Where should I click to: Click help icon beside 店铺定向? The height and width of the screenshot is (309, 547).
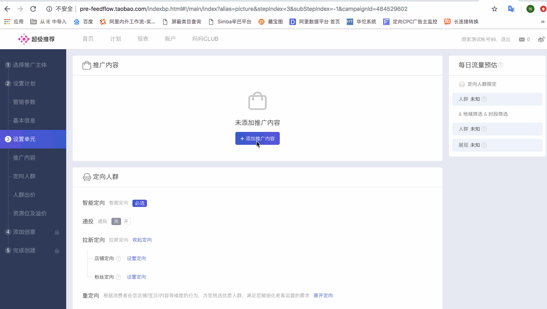118,259
